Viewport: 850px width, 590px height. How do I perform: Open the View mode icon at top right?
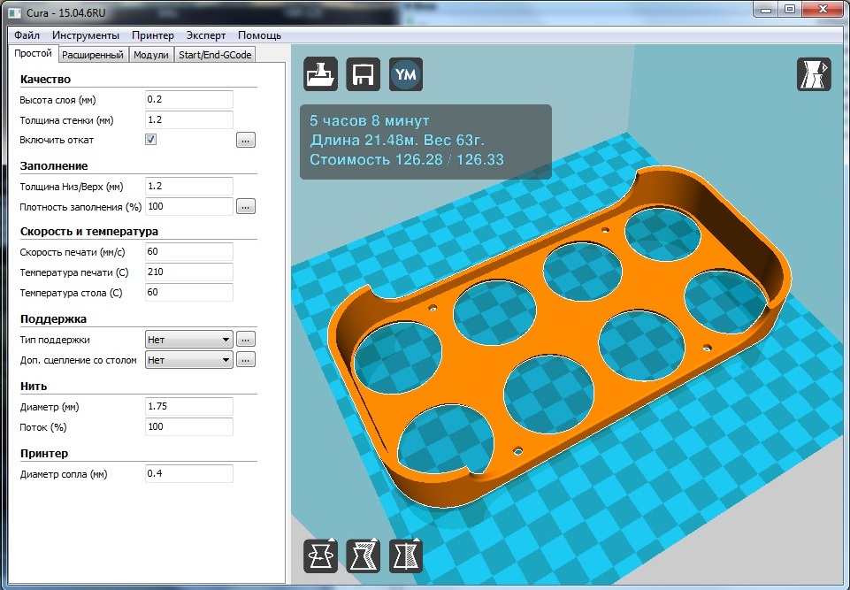813,73
